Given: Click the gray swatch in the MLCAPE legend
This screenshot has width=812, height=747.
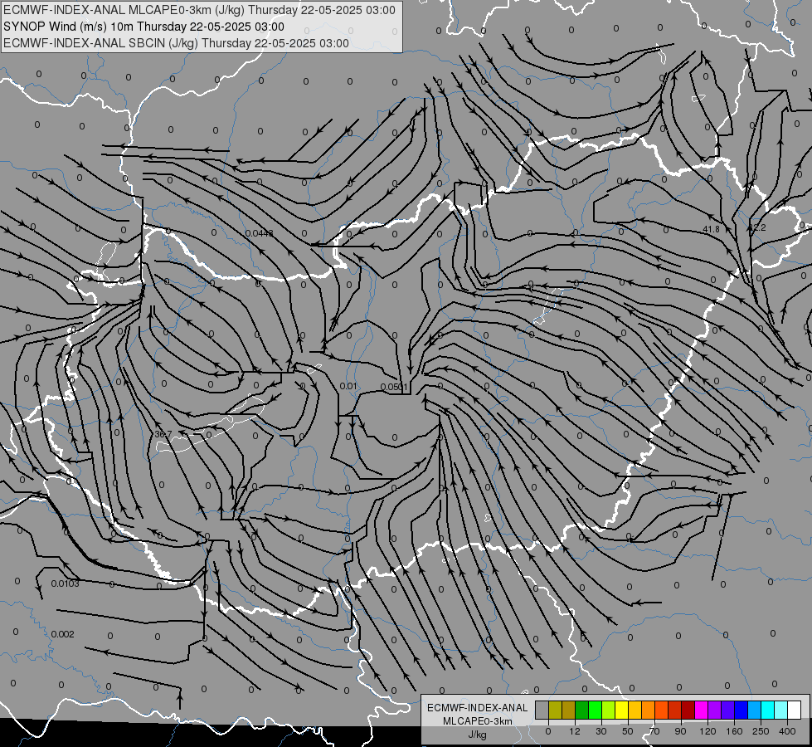Looking at the screenshot, I should click(542, 710).
